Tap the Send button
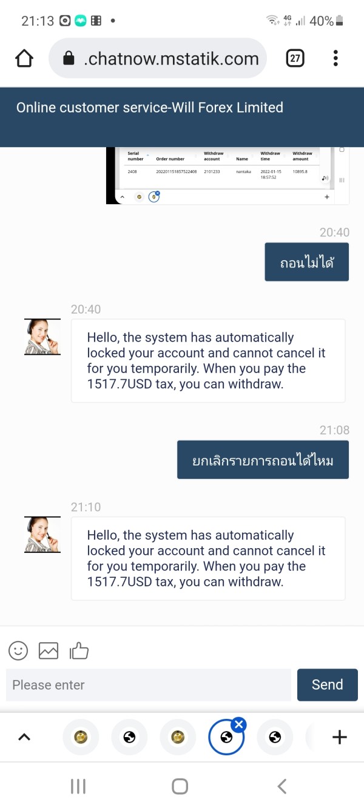Screen dimensions: 364x810 [x=328, y=685]
